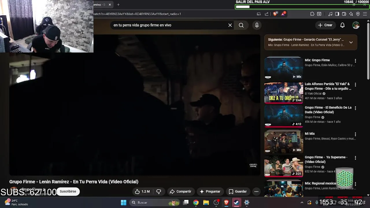Image resolution: width=370 pixels, height=208 pixels.
Task: Click the browser address bar URL
Action: point(137,14)
